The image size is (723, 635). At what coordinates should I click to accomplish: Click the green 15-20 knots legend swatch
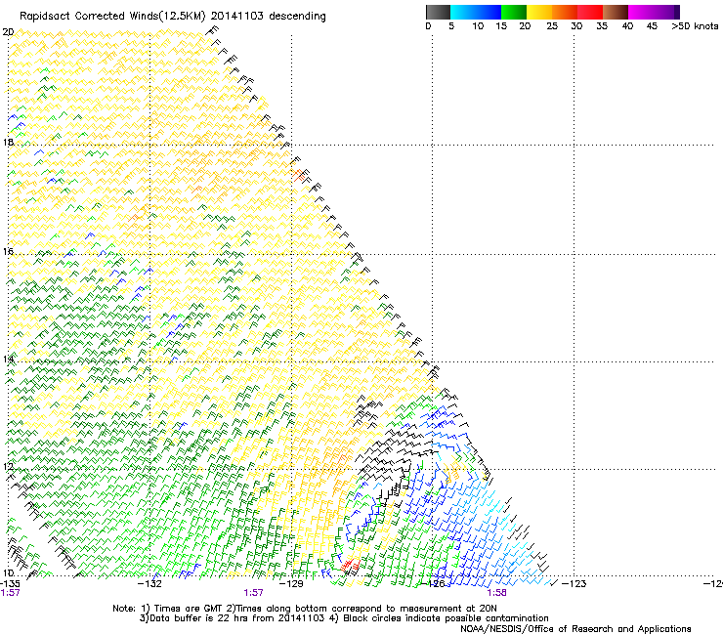pos(514,12)
